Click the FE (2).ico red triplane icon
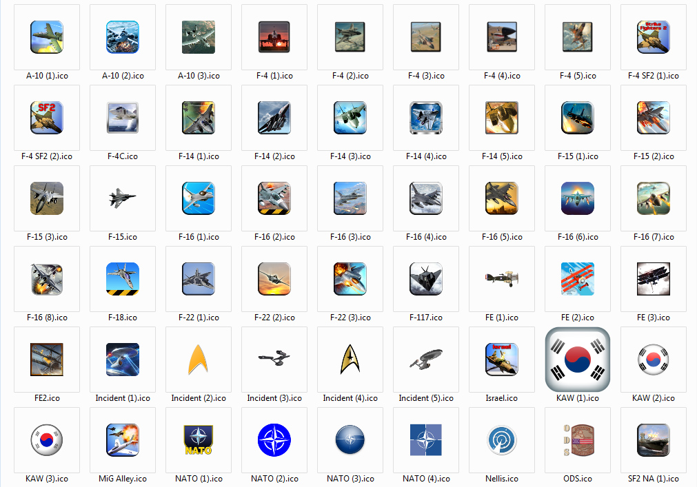Image resolution: width=697 pixels, height=487 pixels. tap(578, 279)
